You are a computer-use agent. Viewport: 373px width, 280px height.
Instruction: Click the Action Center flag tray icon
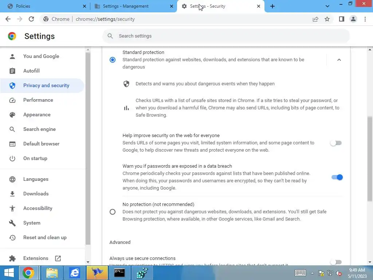pyautogui.click(x=321, y=273)
